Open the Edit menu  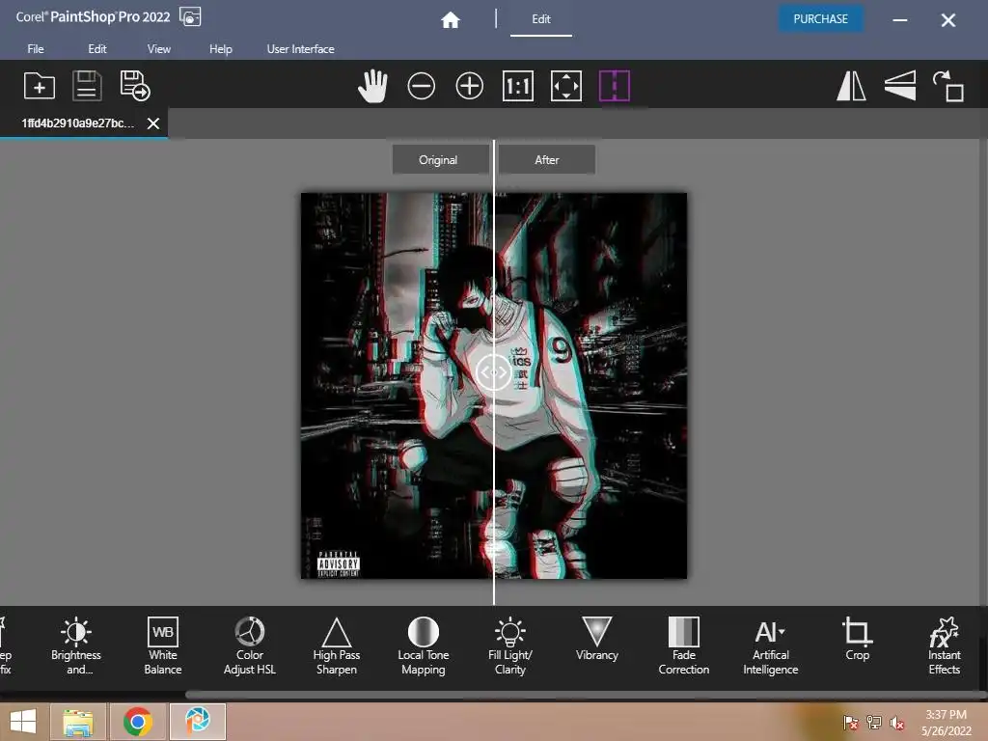coord(97,48)
